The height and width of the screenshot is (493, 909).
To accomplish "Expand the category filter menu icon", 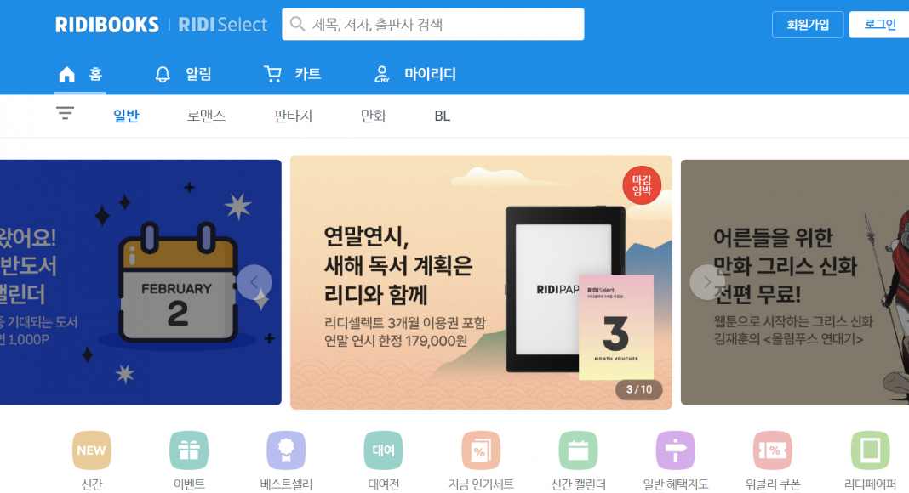I will click(65, 113).
